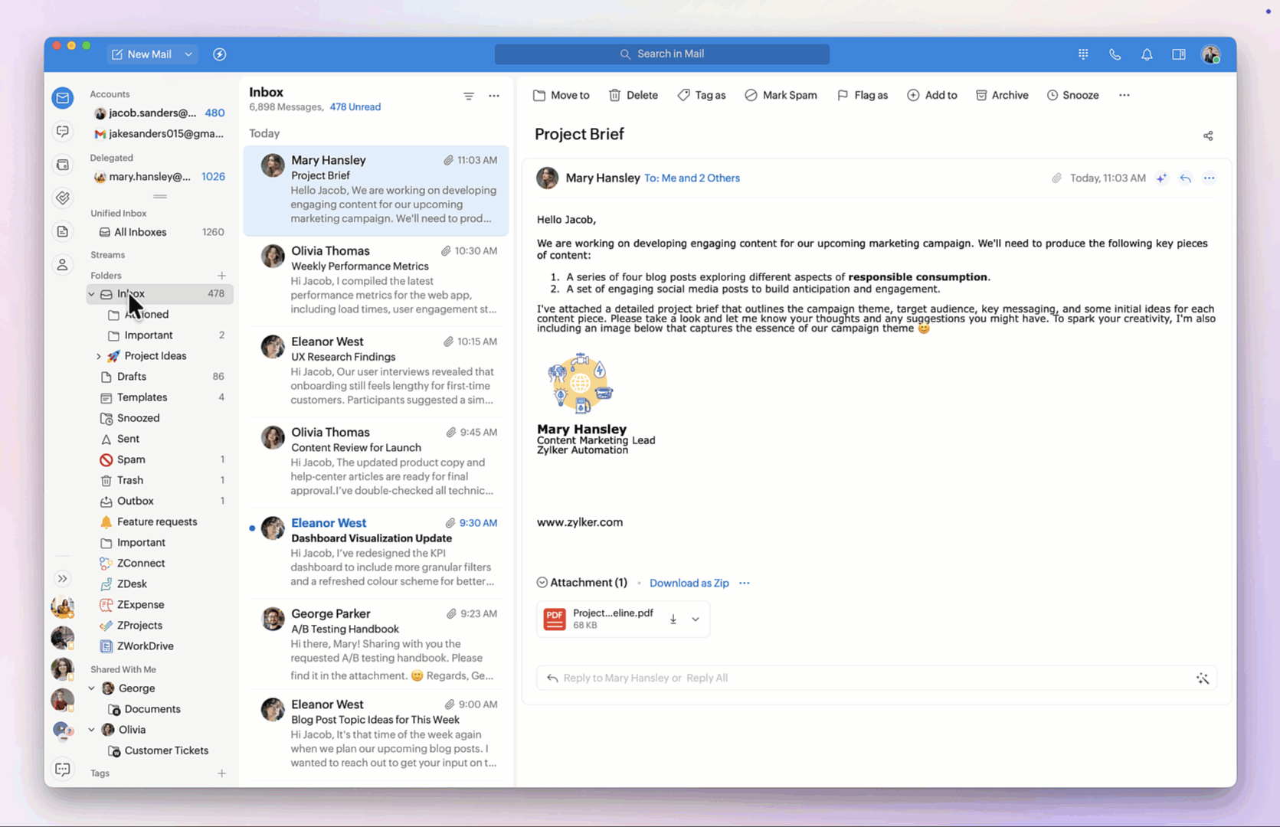1280x827 pixels.
Task: Open the campaign theme image in the email
Action: click(x=580, y=383)
